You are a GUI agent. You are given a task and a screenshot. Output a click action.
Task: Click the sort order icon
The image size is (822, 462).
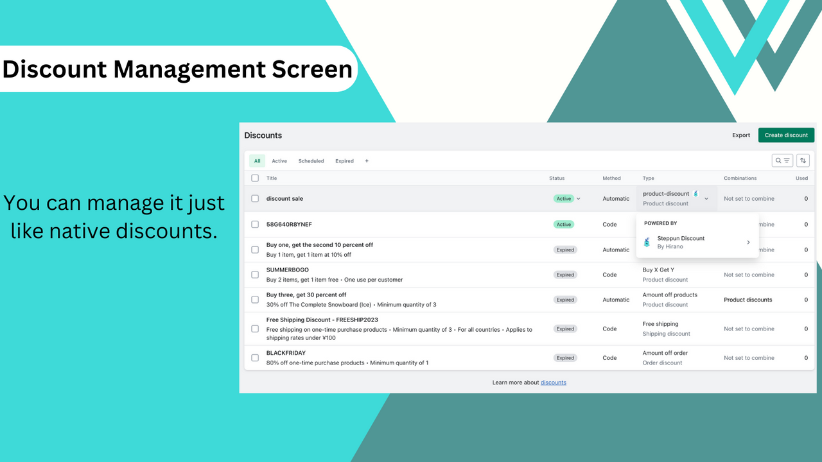coord(803,160)
